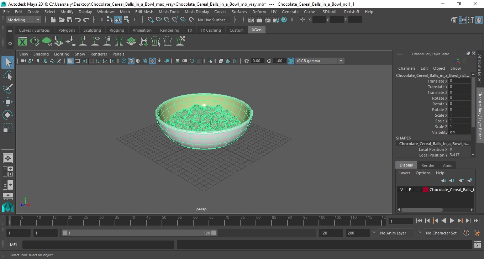Open the Mesh Tools menu
Image resolution: width=484 pixels, height=259 pixels.
(x=169, y=12)
